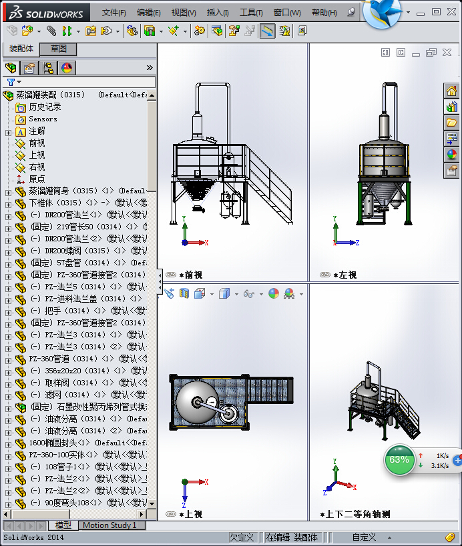Click the Hide/Show Items glasses icon
The width and height of the screenshot is (462, 546).
[x=248, y=294]
